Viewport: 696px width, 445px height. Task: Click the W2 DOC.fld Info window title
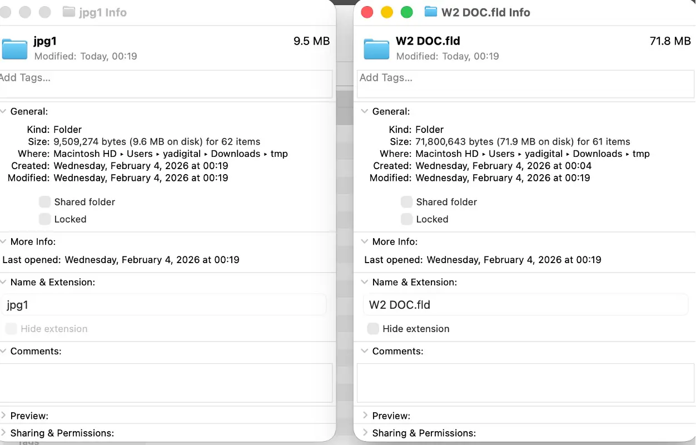pyautogui.click(x=486, y=12)
